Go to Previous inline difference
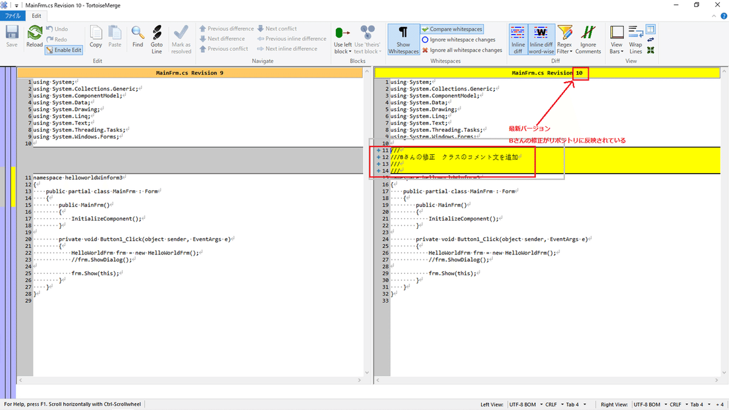Screen dimensions: 729x410 (292, 38)
